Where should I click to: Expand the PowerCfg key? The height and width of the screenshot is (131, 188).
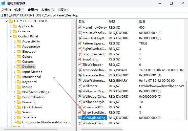coord(15,102)
